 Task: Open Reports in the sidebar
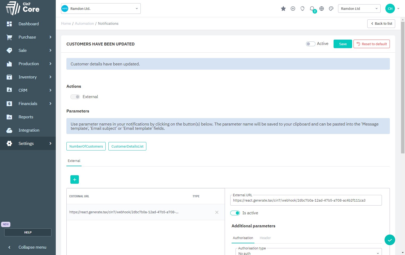click(x=26, y=117)
